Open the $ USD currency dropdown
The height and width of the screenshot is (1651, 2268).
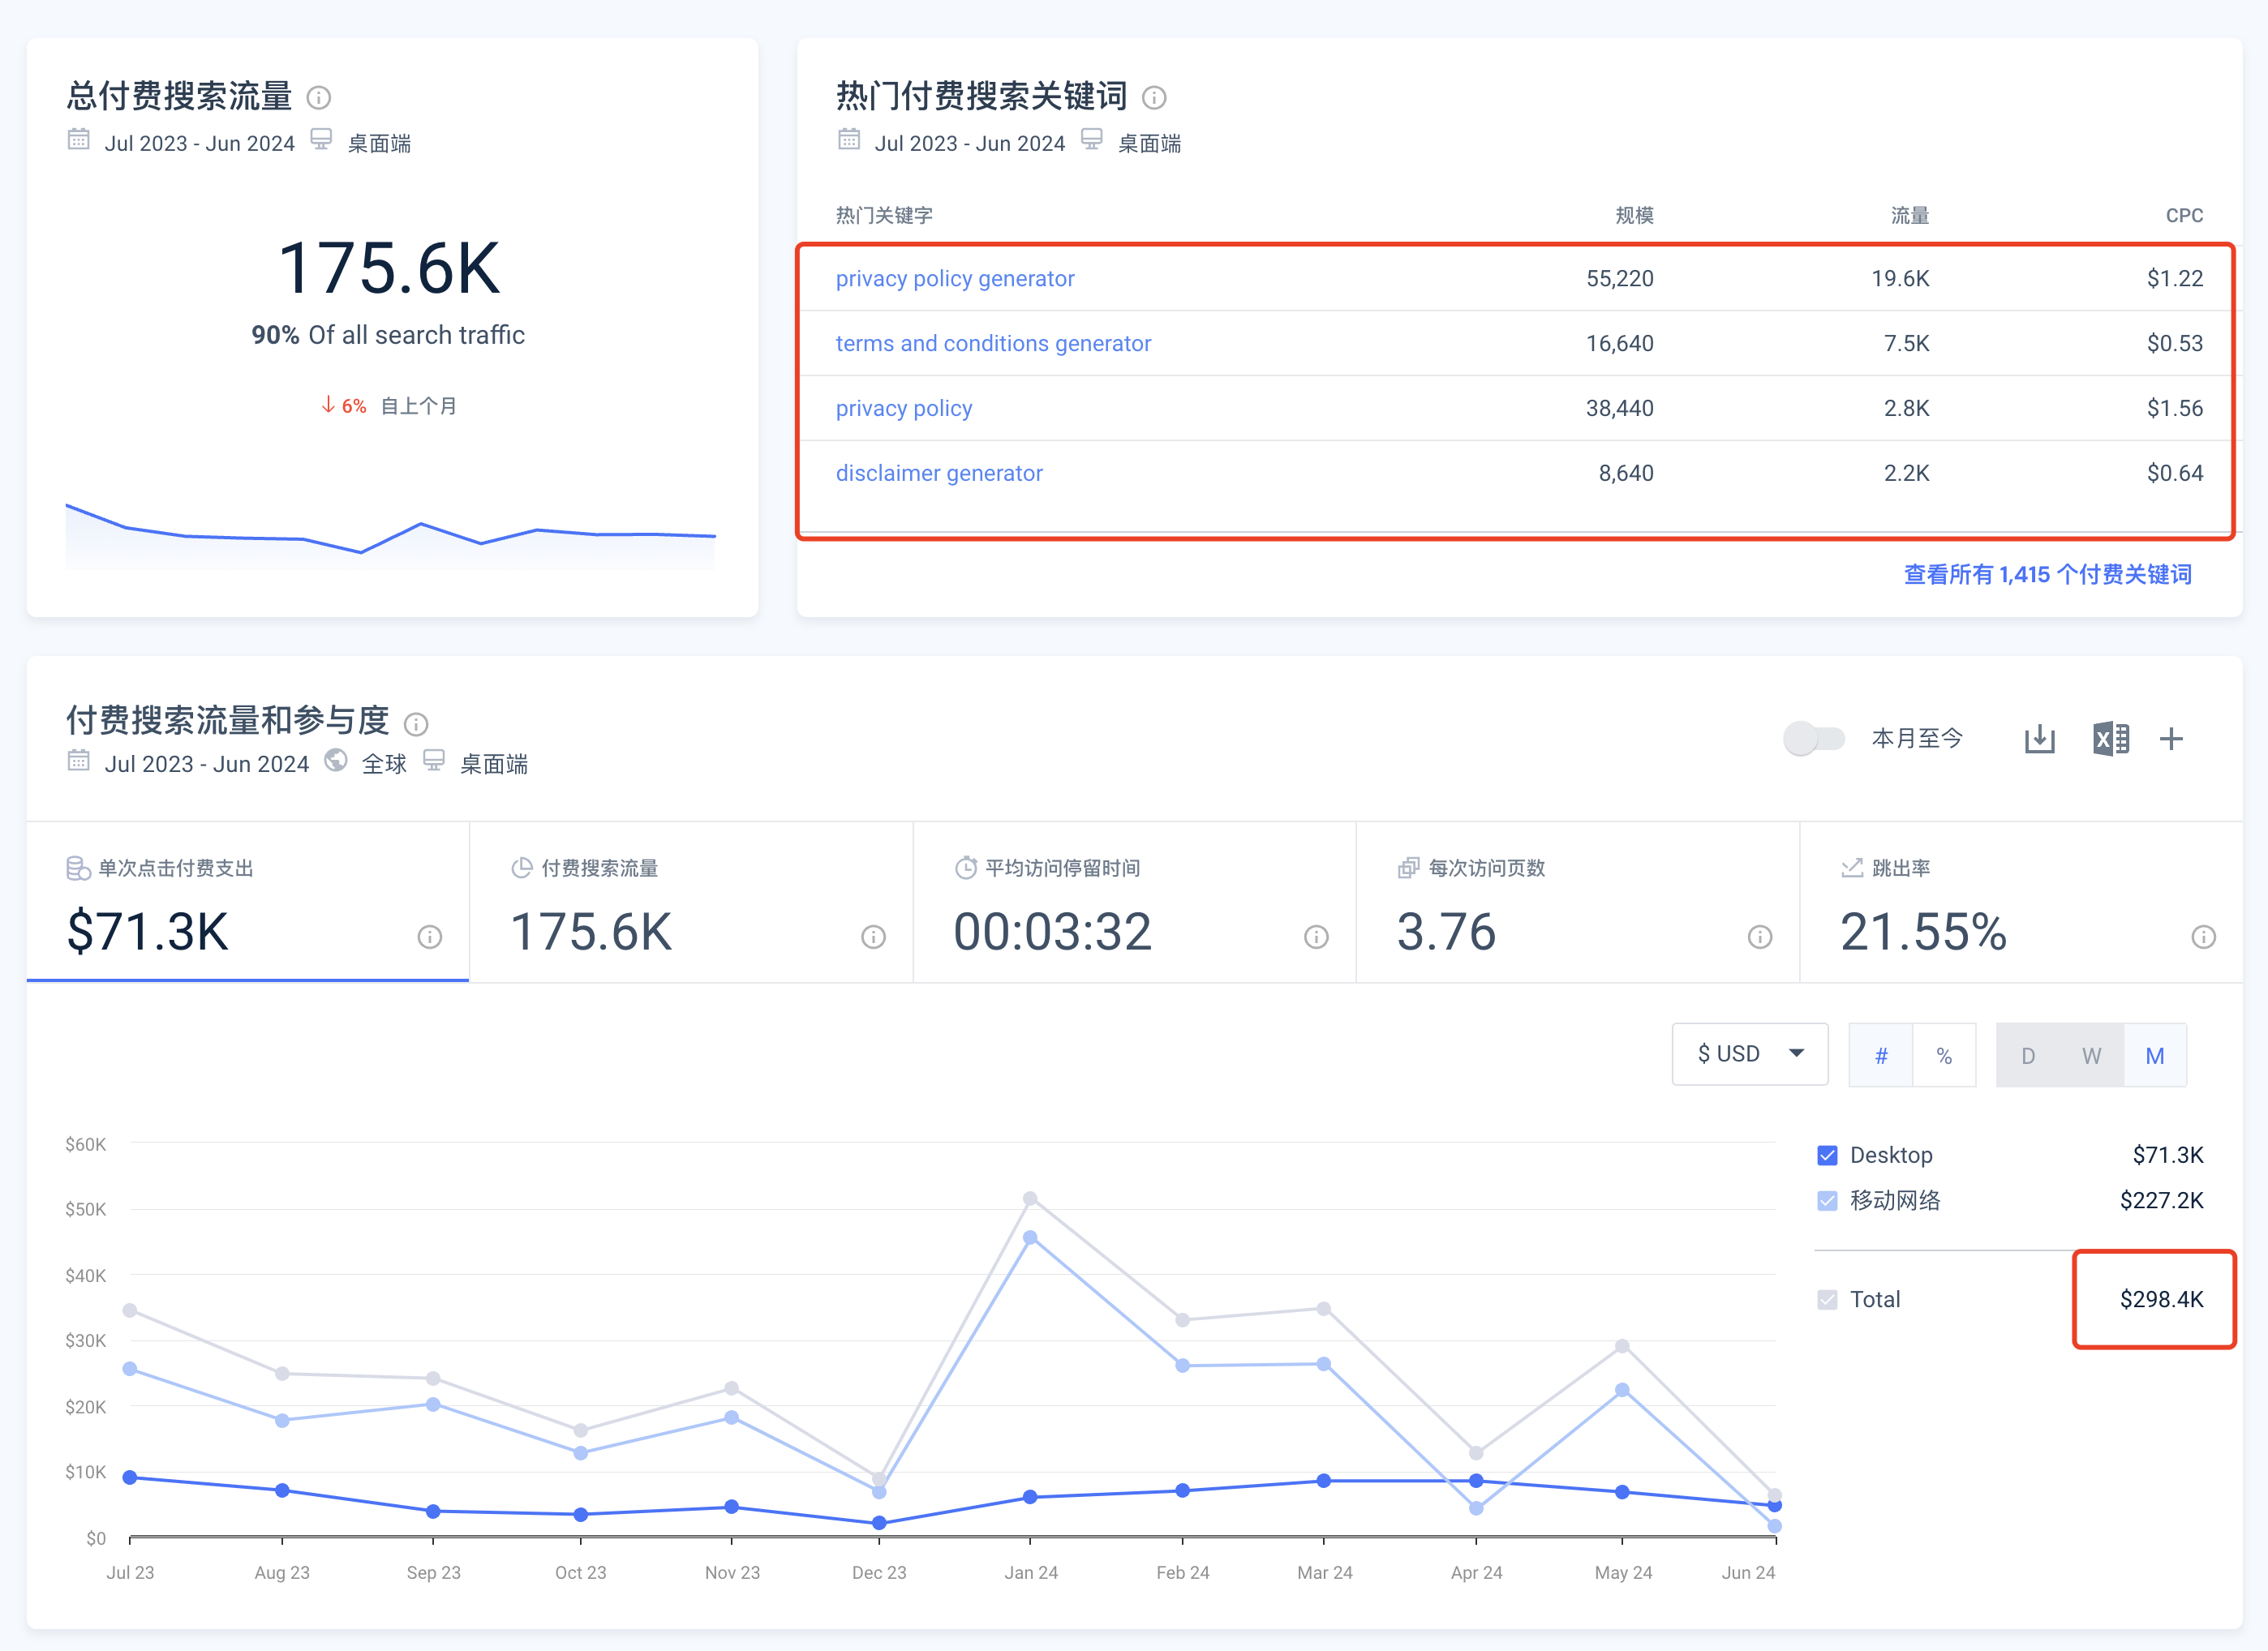pyautogui.click(x=1750, y=1054)
